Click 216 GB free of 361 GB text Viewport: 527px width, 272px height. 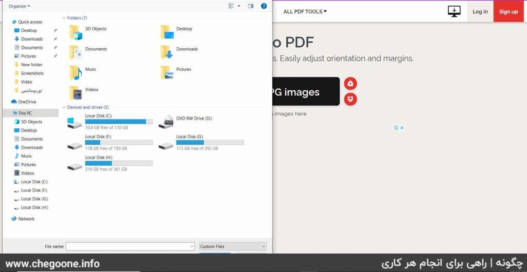tap(106, 169)
